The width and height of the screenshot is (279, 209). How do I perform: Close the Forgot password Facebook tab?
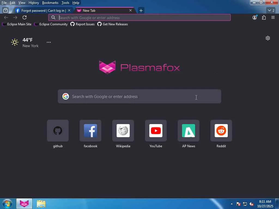[x=69, y=11]
